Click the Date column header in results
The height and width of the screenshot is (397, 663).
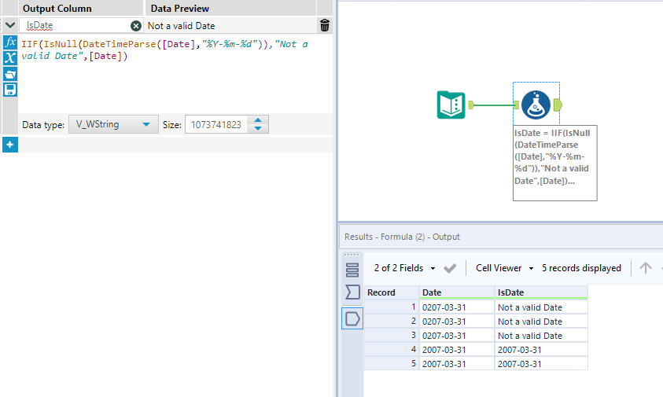coord(457,292)
